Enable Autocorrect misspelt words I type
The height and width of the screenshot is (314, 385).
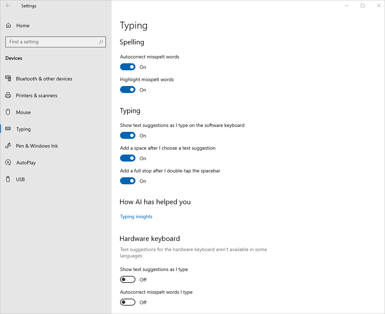(x=128, y=302)
